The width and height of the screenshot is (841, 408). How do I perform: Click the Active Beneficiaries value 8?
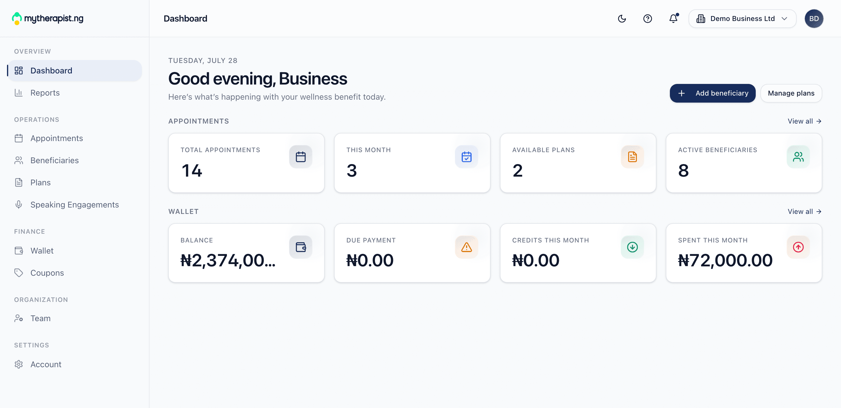683,170
